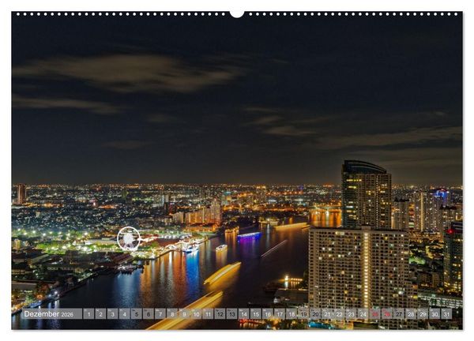This screenshot has width=474, height=341.
Task: Select day 21 in the calendar strip
Action: (327, 314)
